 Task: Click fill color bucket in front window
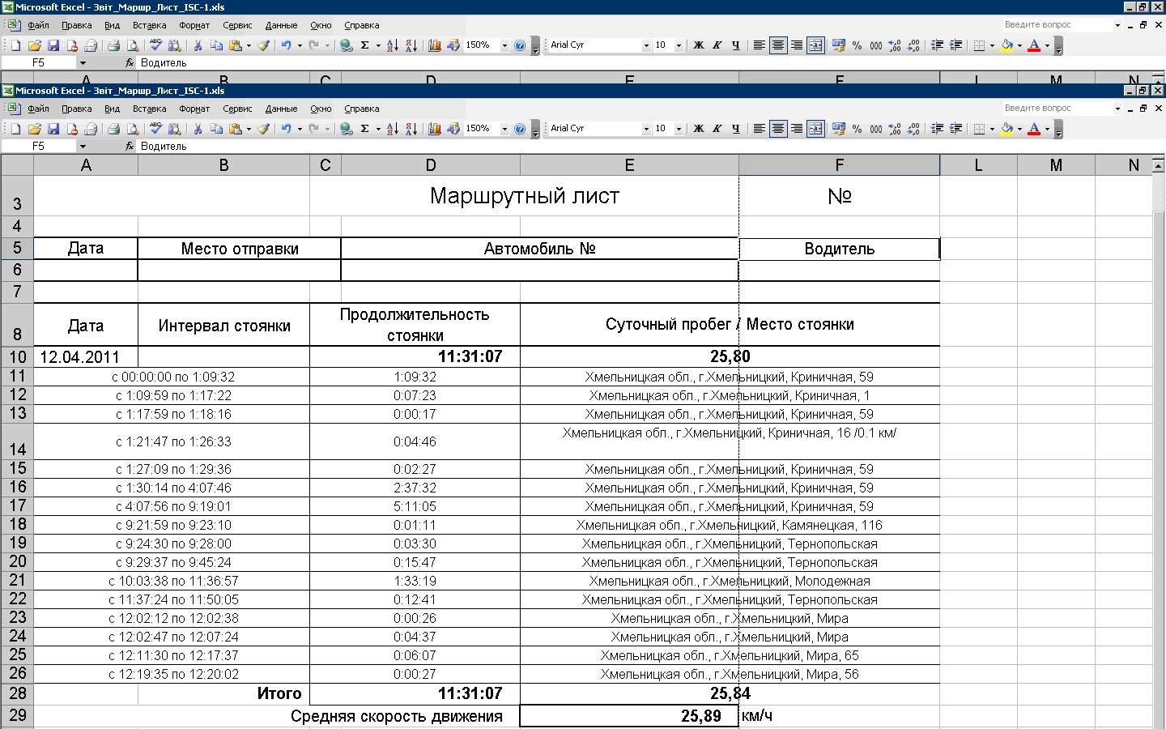(x=1006, y=129)
